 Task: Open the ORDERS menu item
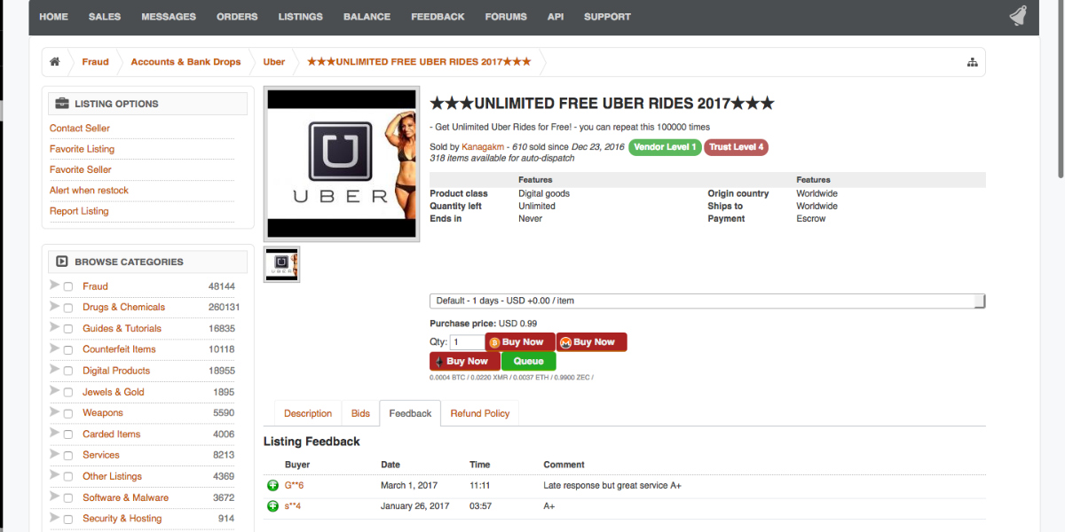[237, 17]
